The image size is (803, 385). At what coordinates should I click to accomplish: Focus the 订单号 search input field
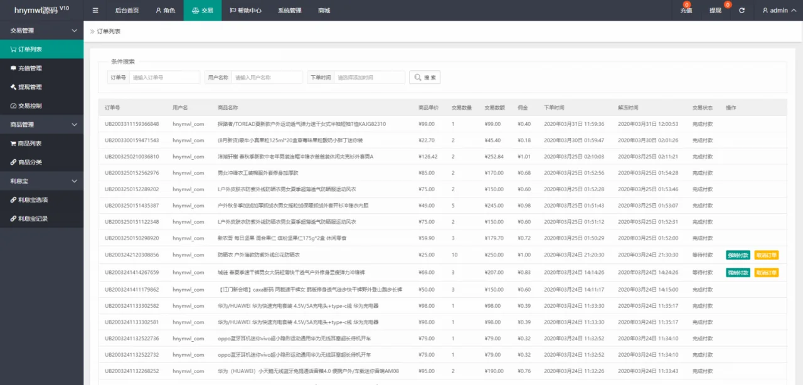pyautogui.click(x=164, y=77)
